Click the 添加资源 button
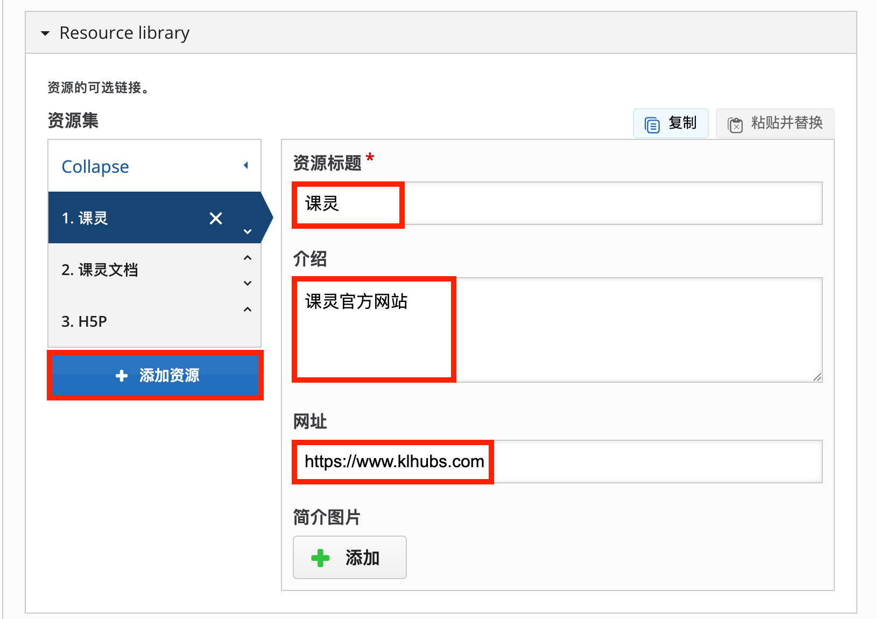 (155, 375)
